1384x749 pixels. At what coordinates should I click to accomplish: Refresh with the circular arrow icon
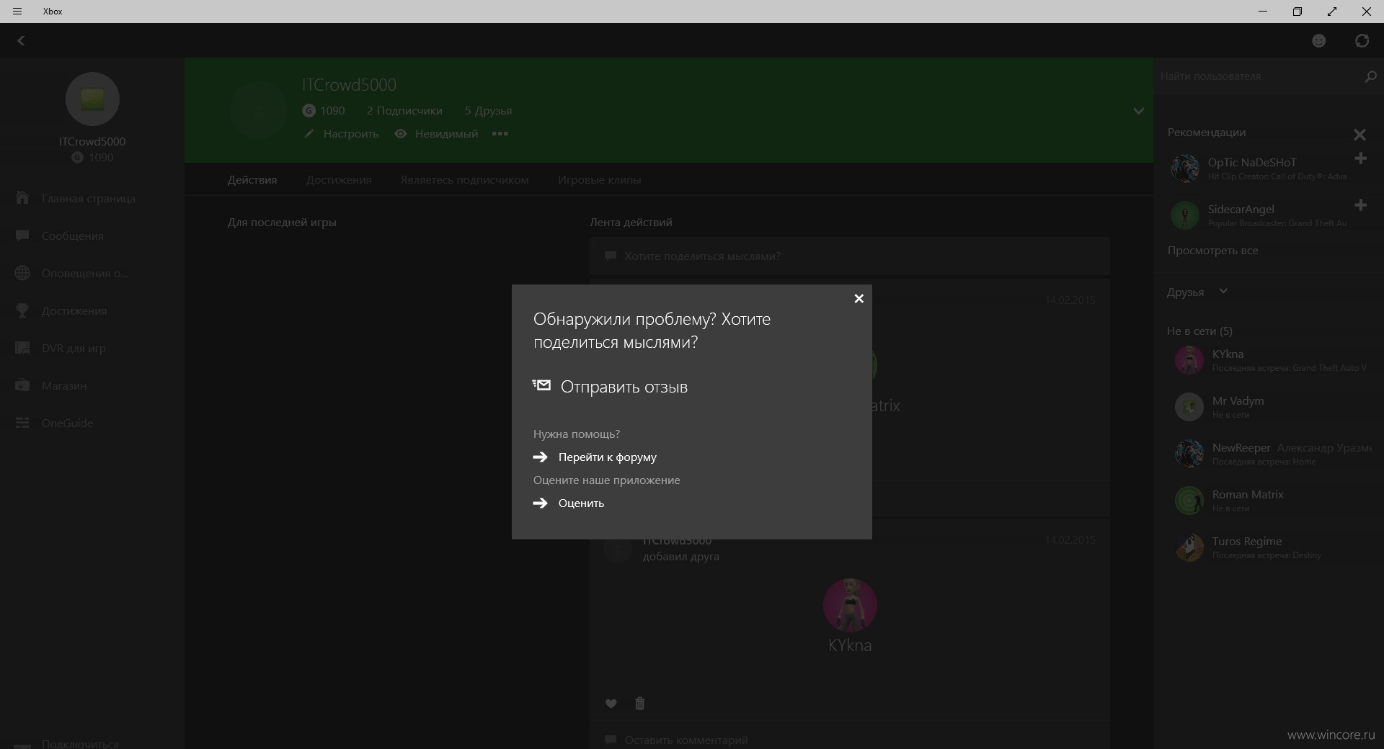1362,41
